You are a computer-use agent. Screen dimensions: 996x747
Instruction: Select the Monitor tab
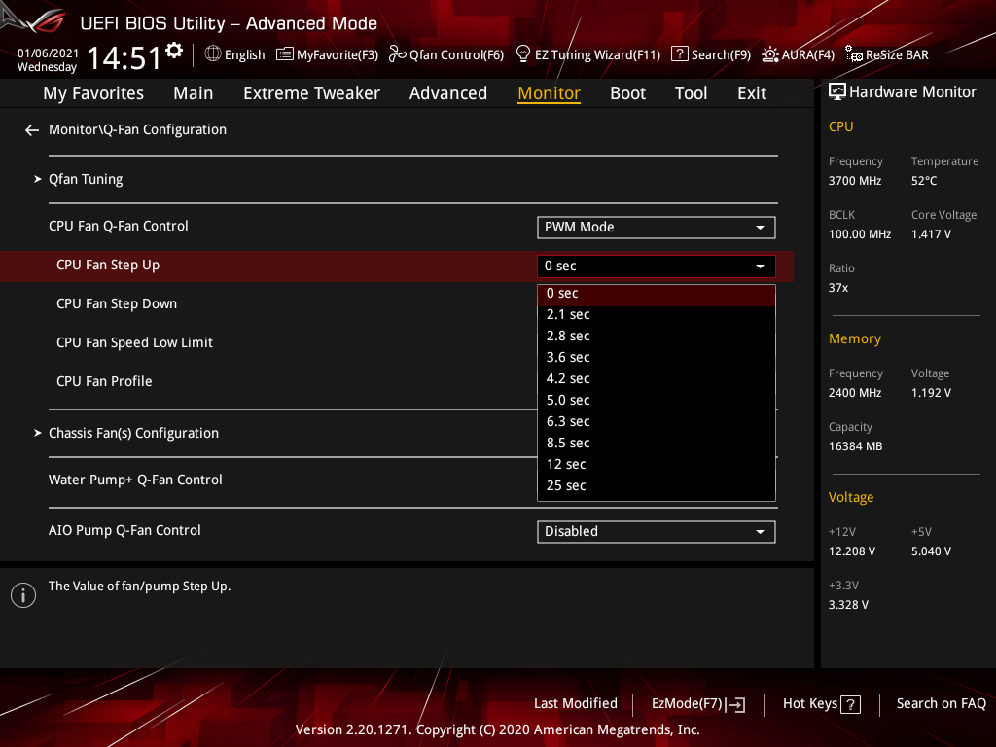(549, 93)
